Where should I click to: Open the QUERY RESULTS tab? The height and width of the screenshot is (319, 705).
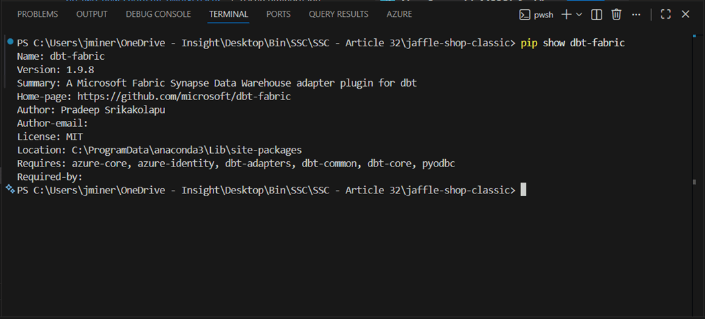click(338, 14)
